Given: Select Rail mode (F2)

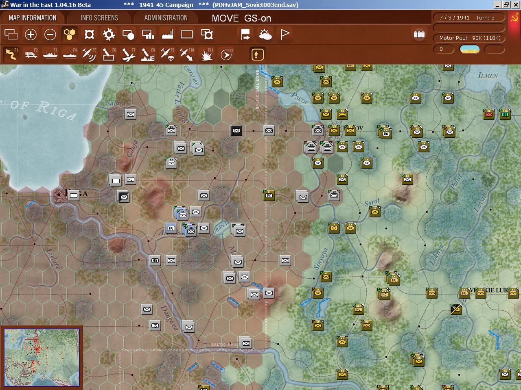Looking at the screenshot, I should [31, 54].
